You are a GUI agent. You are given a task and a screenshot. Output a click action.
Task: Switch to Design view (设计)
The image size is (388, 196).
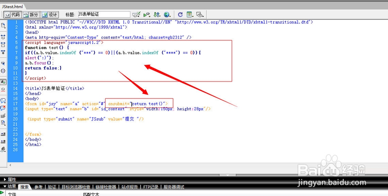50,15
